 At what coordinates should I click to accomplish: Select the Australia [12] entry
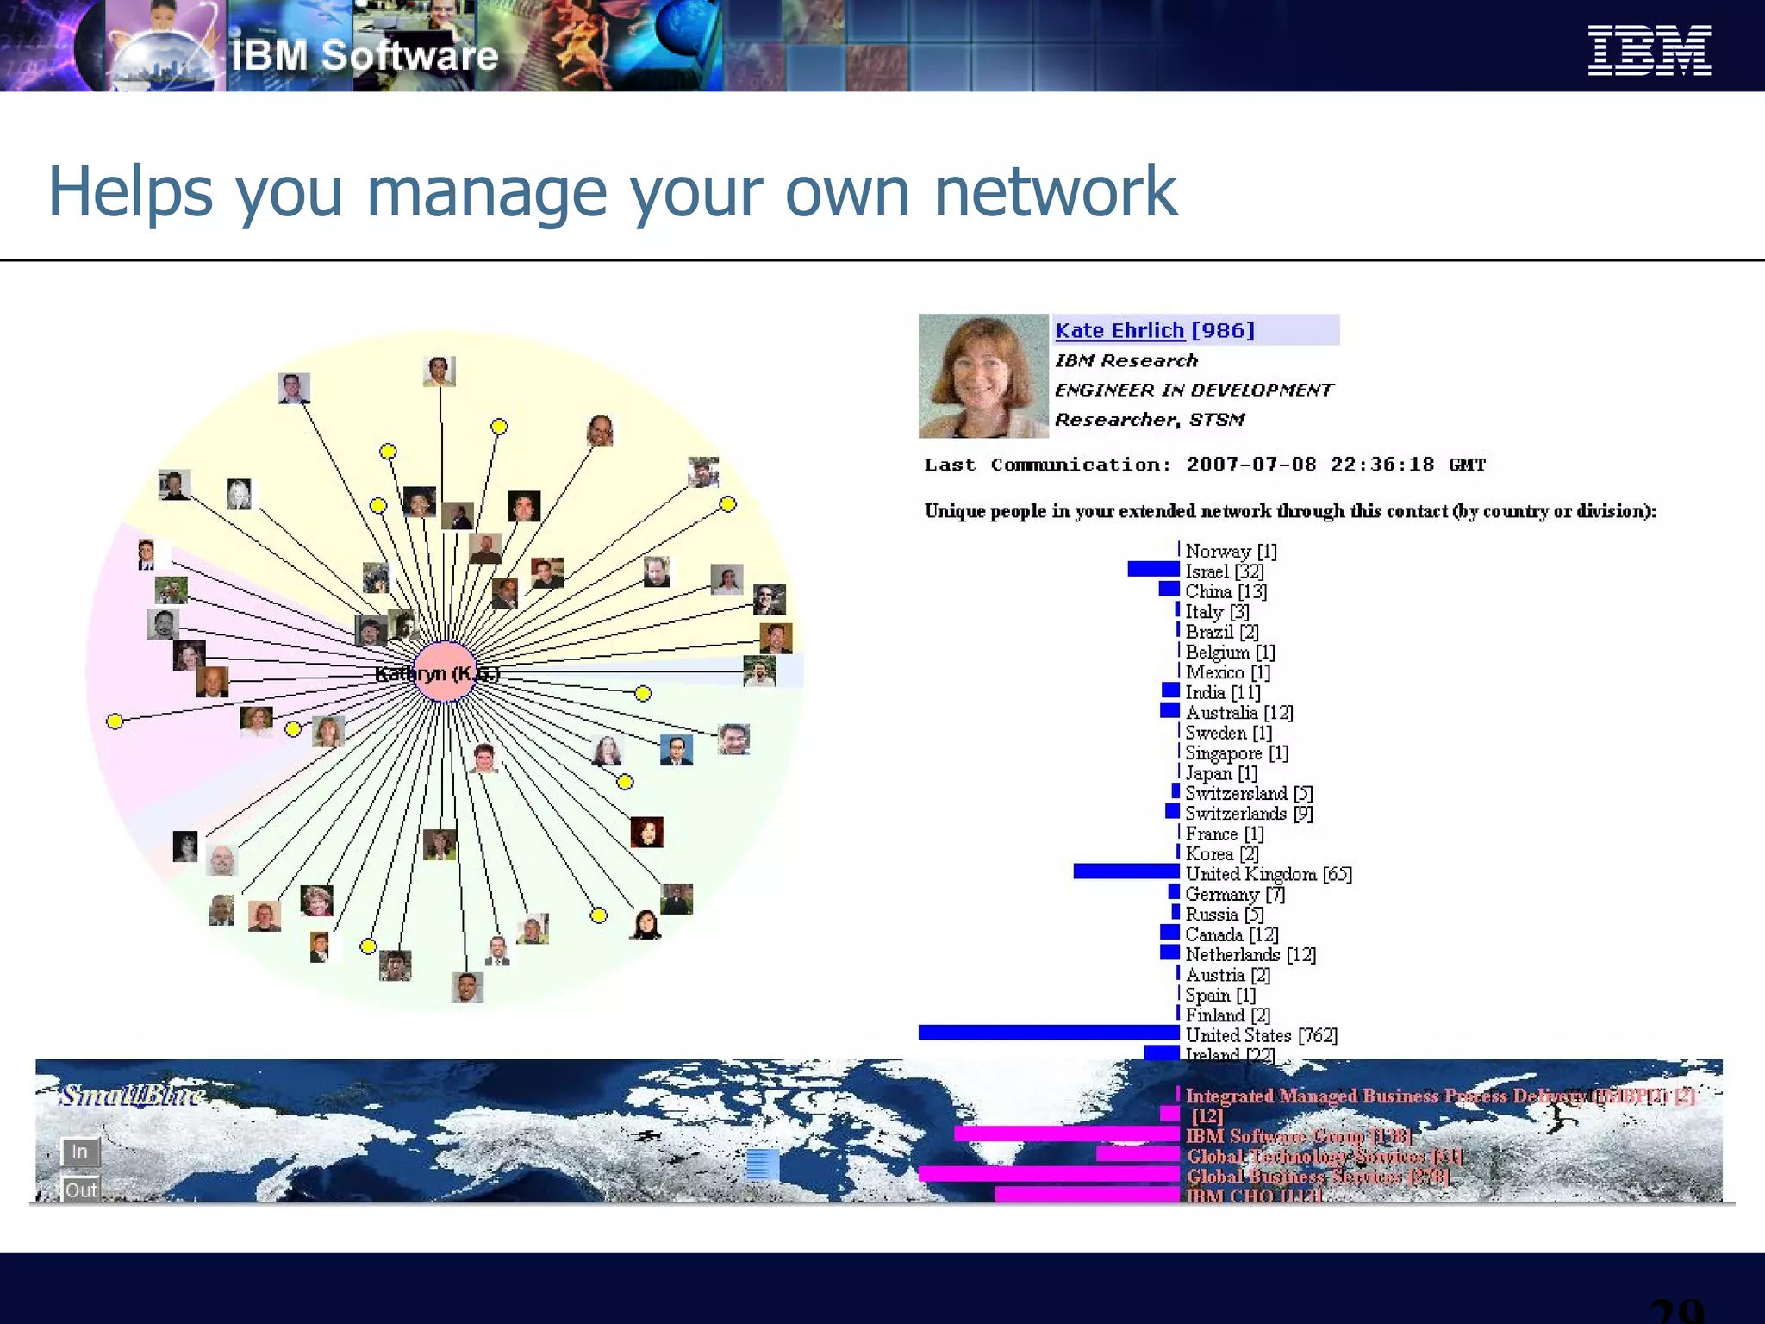tap(1239, 713)
